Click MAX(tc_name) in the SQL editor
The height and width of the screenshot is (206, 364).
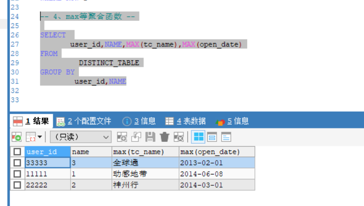point(152,44)
